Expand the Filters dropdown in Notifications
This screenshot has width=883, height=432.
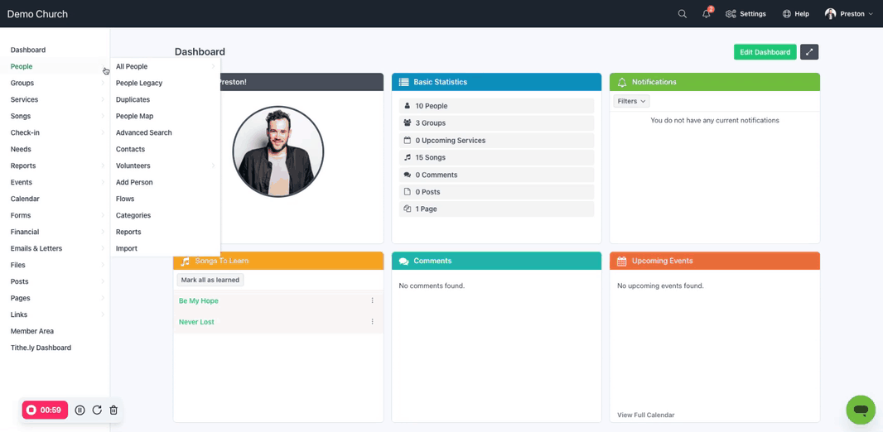point(631,101)
